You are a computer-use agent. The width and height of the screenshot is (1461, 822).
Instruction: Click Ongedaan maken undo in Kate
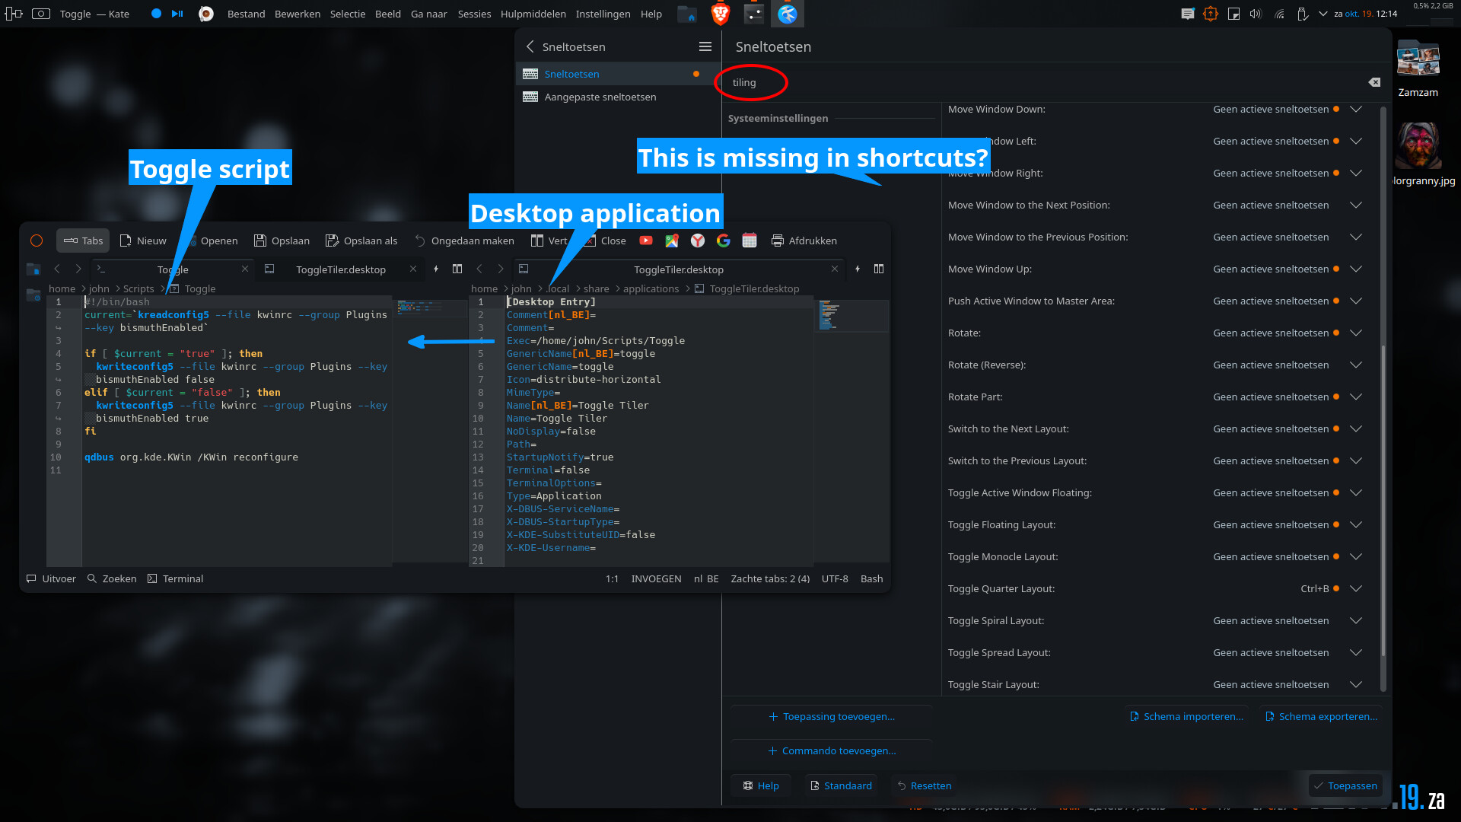464,241
